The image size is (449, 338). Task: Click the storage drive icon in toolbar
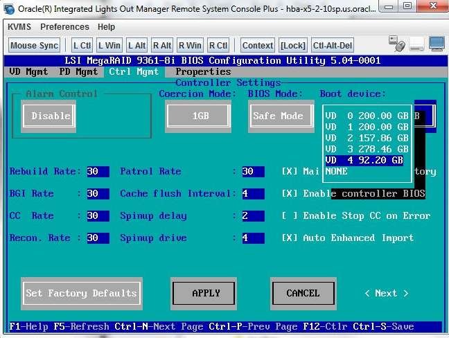click(416, 44)
